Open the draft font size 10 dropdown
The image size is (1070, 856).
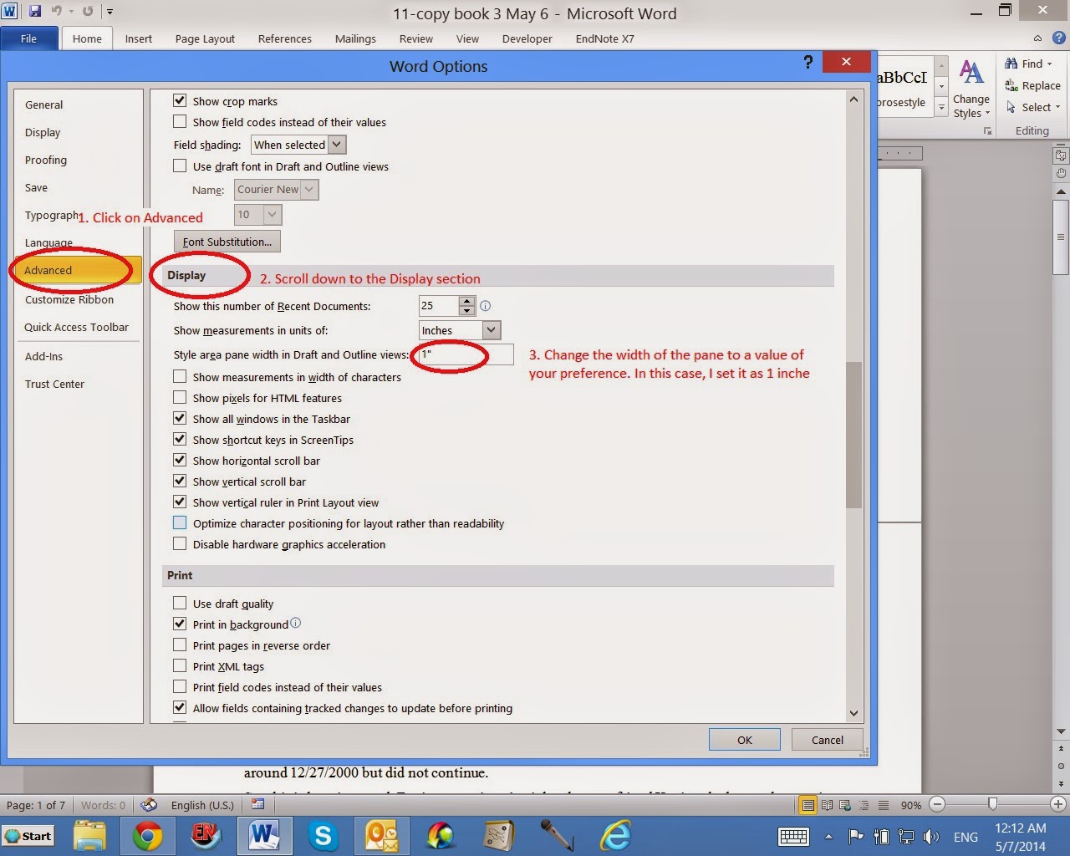pyautogui.click(x=273, y=215)
